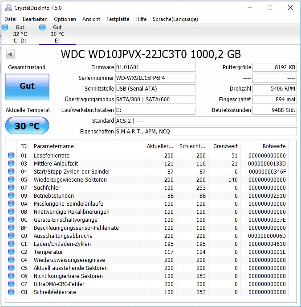Click the Betriebsstunden field 9488 Std.
This screenshot has width=301, height=307.
point(275,110)
